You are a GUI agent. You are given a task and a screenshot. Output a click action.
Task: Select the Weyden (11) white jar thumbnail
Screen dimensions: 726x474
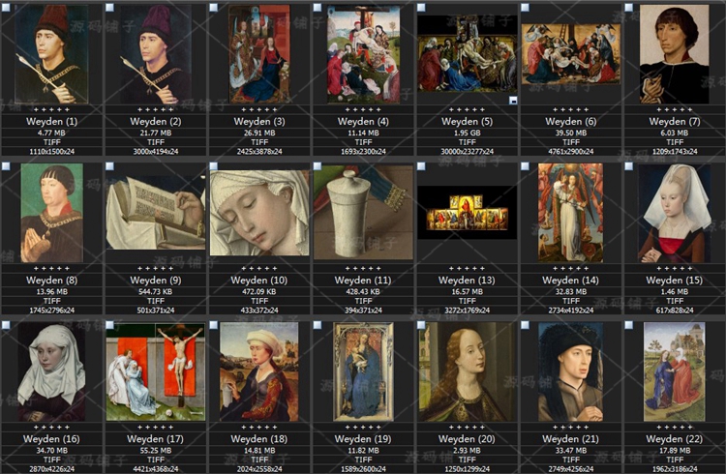363,213
